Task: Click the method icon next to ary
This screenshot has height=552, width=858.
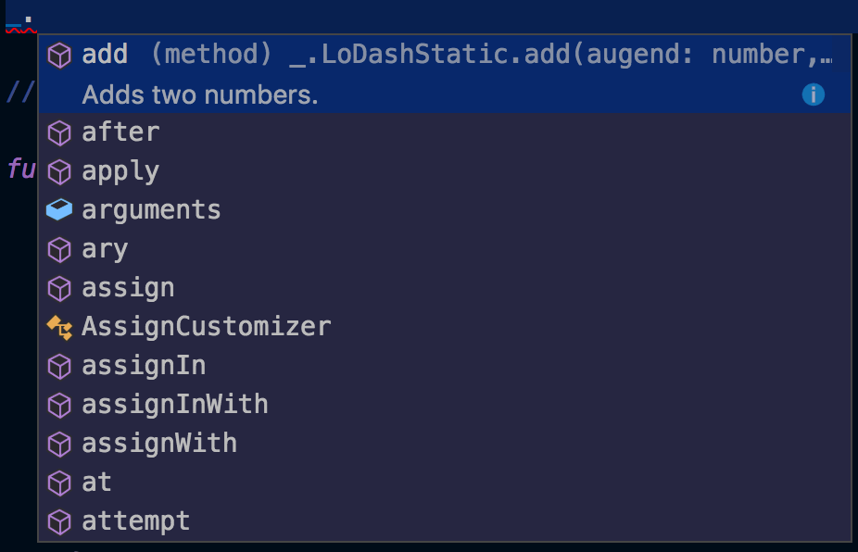Action: pos(59,249)
